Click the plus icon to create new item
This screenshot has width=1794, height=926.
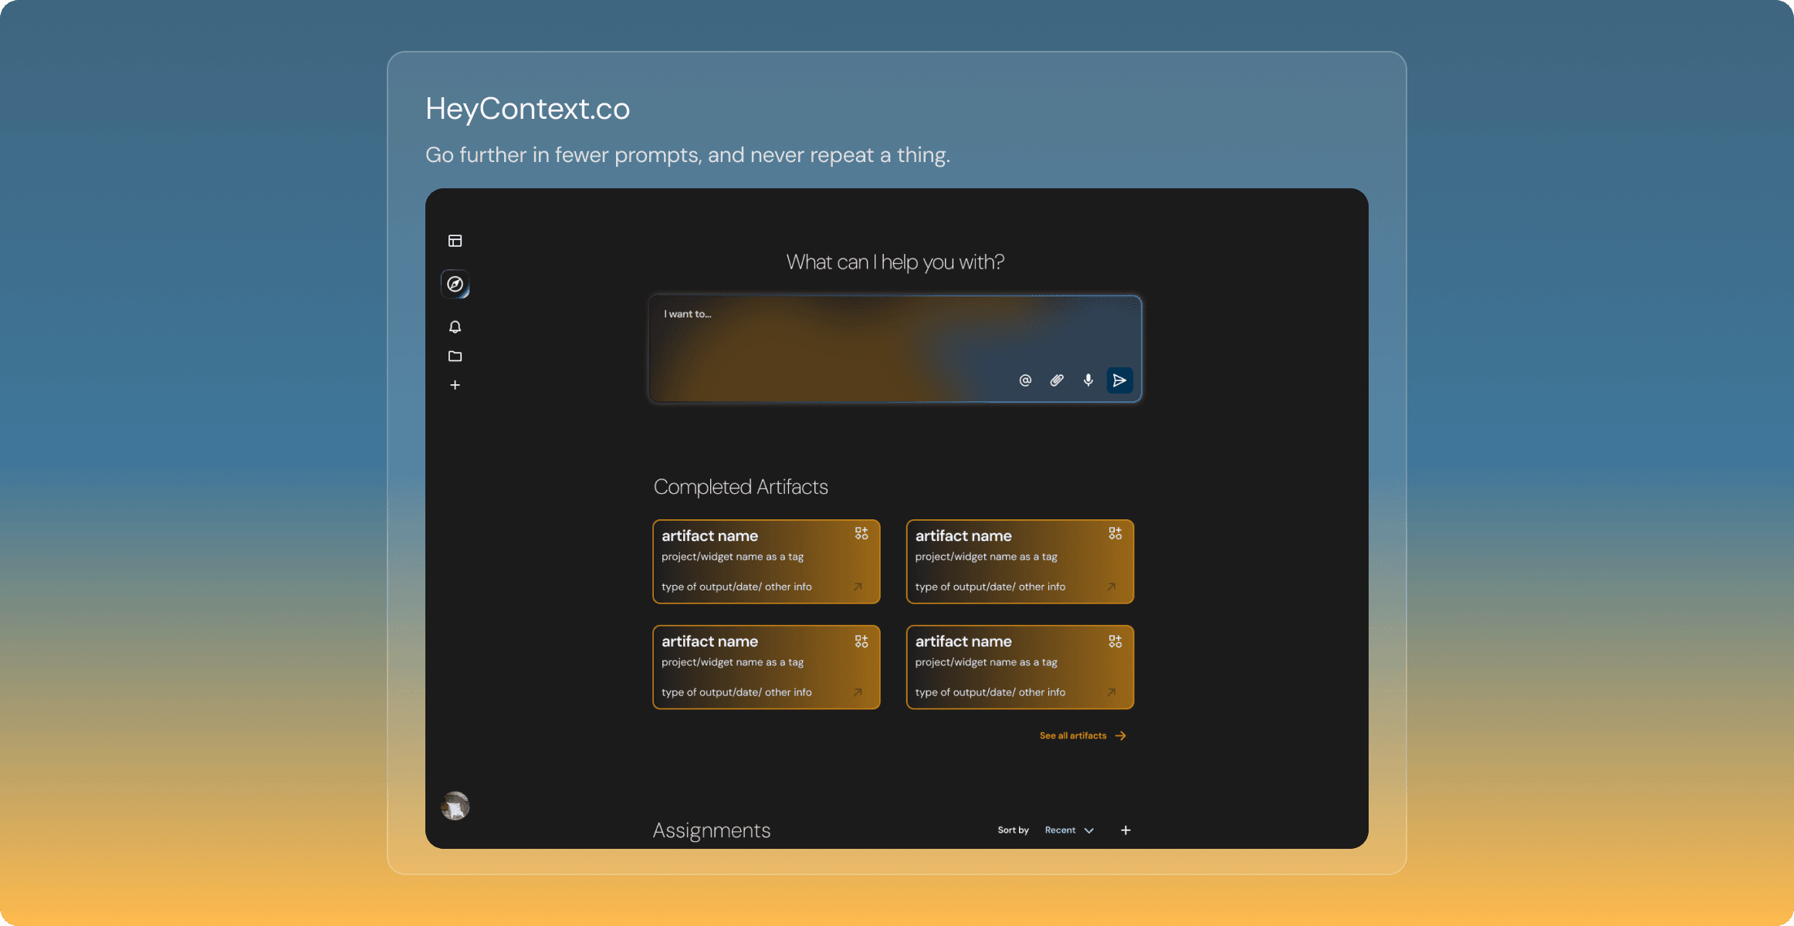pos(455,384)
